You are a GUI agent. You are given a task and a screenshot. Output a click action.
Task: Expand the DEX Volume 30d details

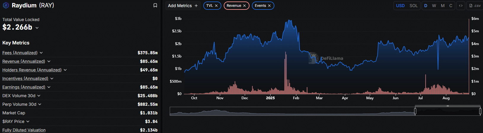pyautogui.click(x=39, y=96)
